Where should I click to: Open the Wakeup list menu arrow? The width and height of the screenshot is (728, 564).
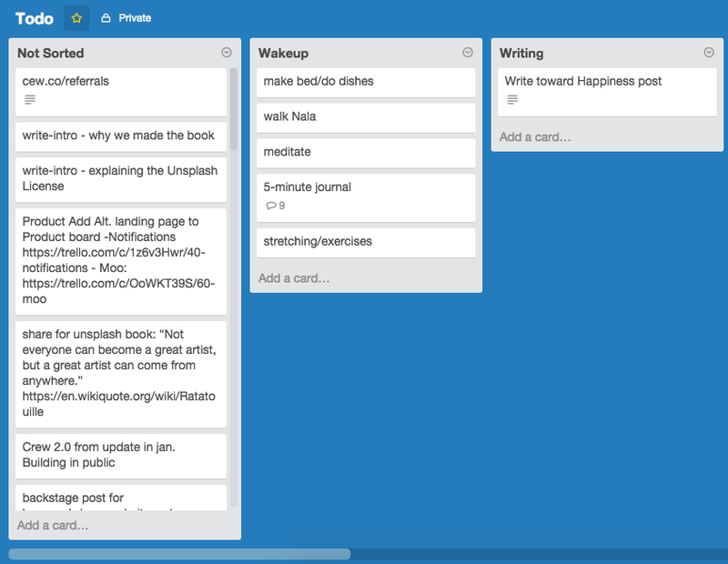468,53
